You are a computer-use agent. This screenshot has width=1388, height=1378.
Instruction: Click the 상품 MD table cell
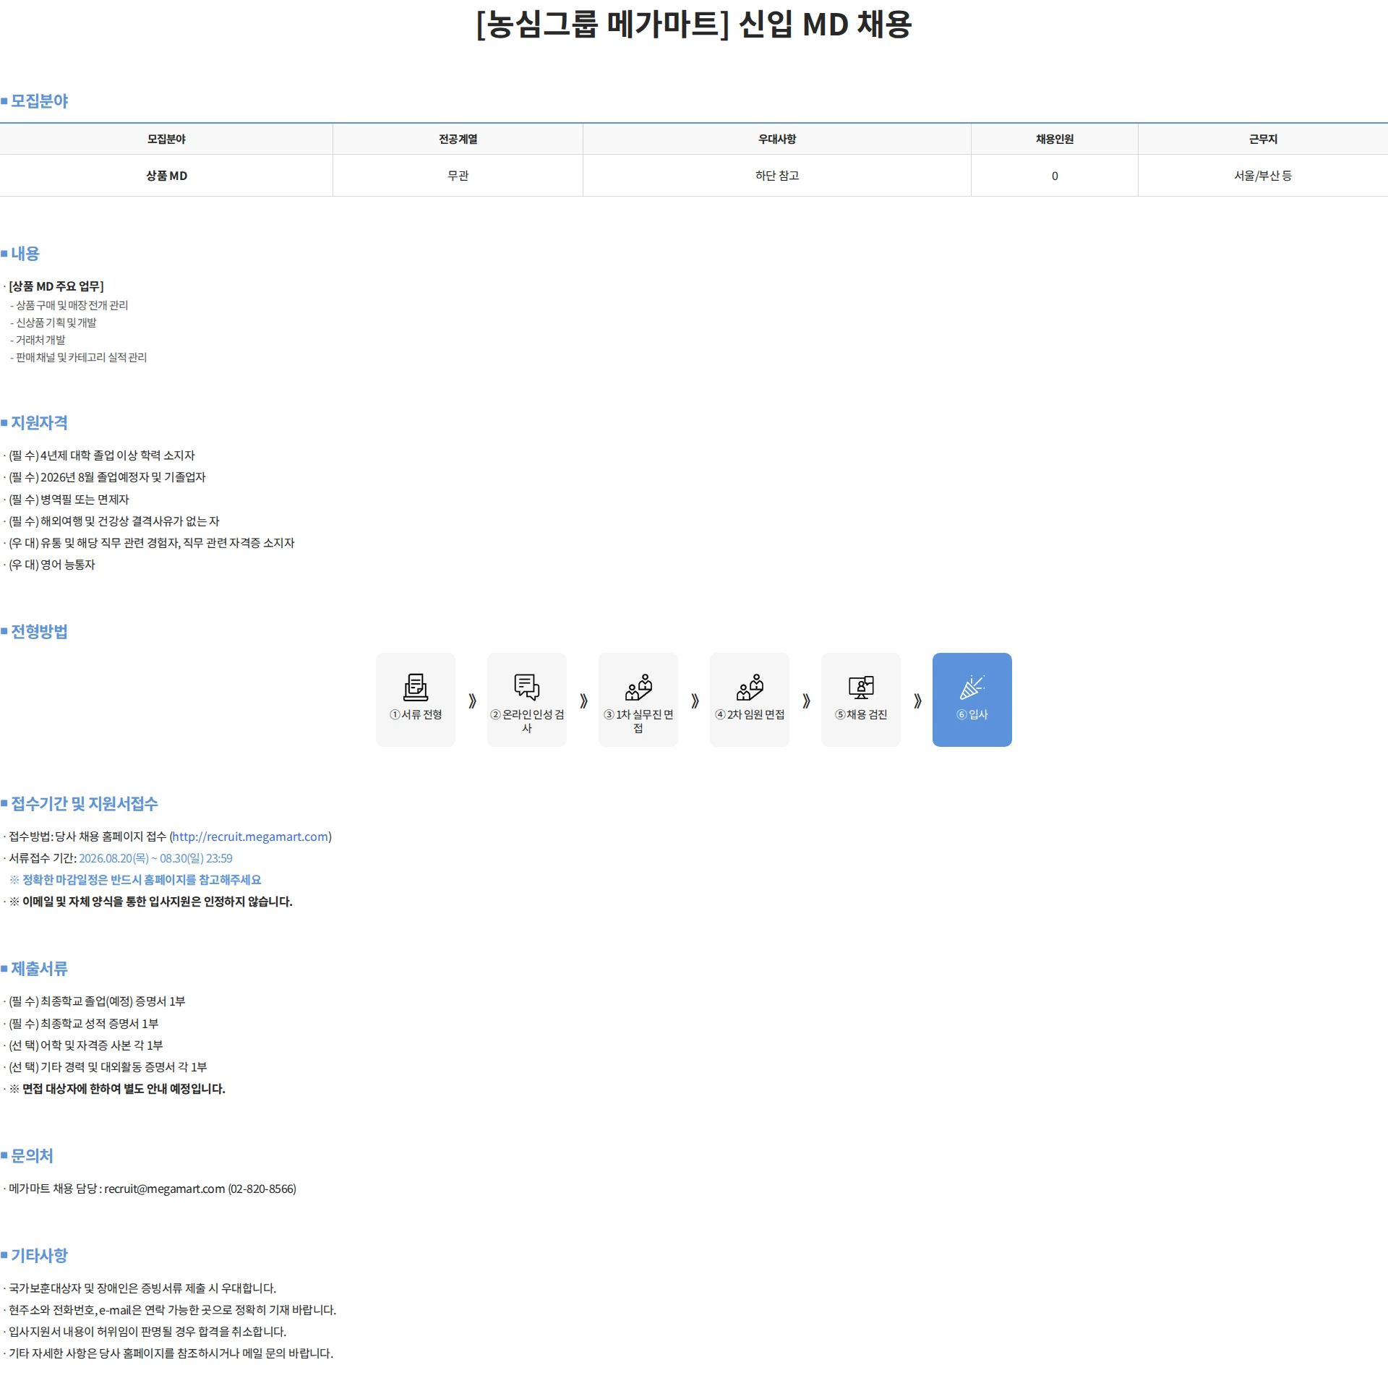point(166,176)
